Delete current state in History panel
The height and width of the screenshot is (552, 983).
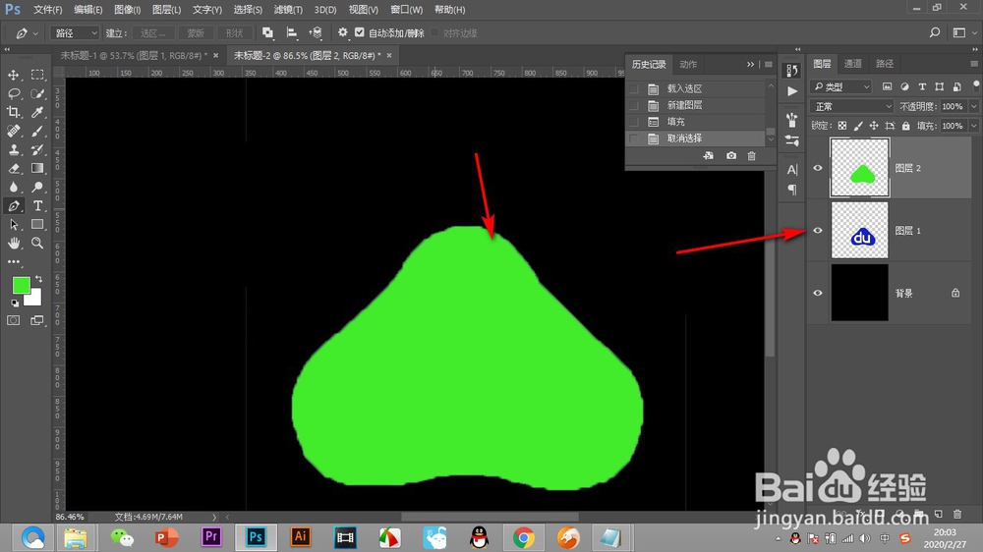pyautogui.click(x=752, y=155)
